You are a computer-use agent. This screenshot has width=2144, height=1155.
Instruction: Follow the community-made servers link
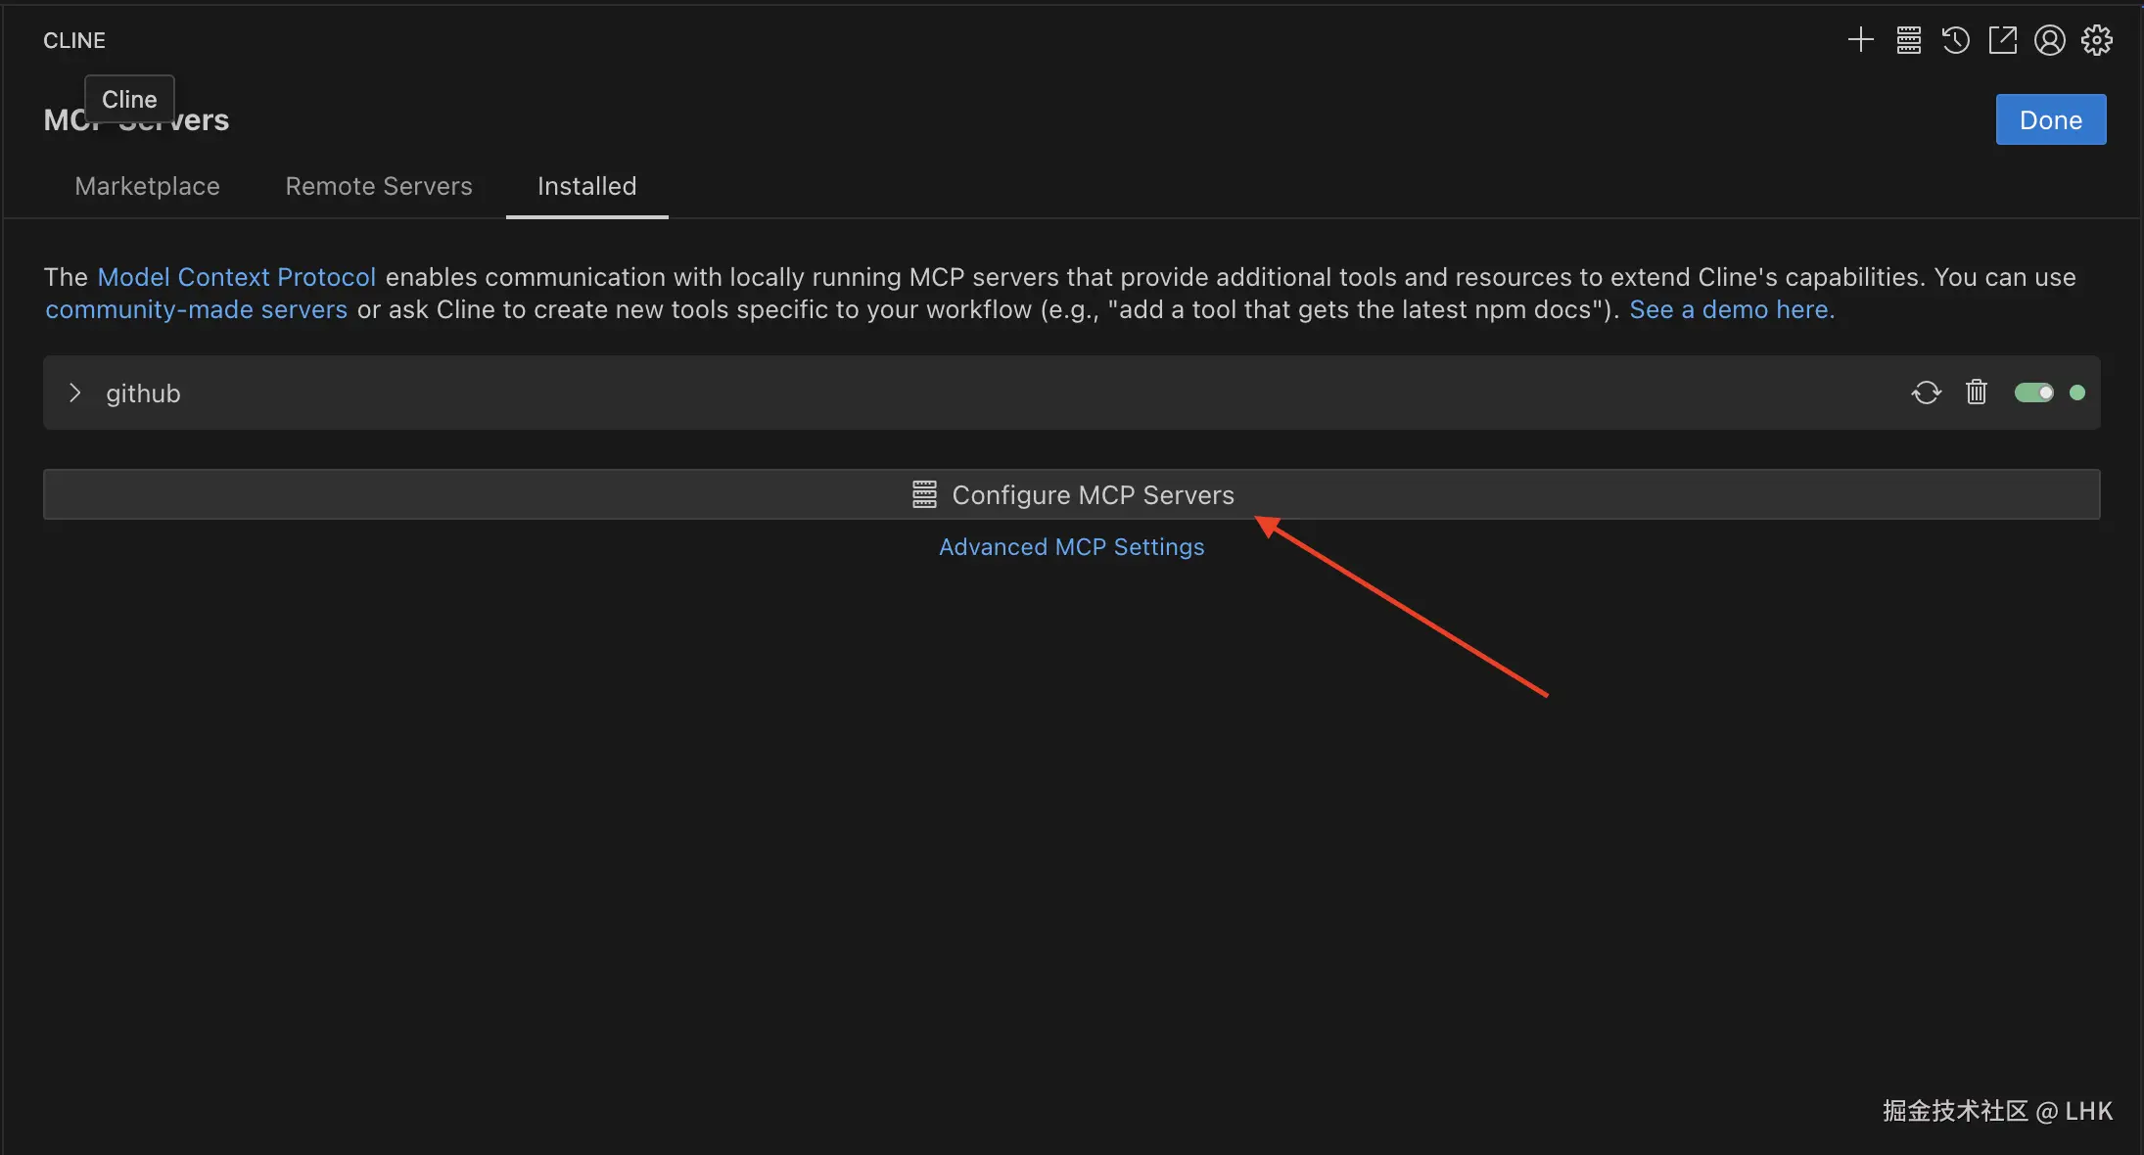196,309
